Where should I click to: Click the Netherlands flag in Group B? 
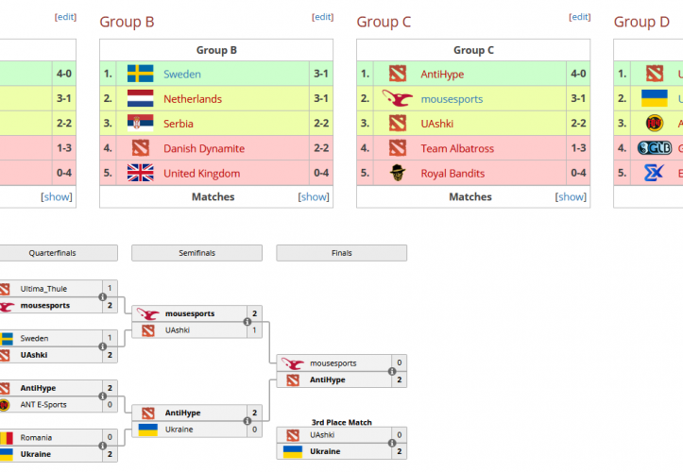(x=141, y=99)
